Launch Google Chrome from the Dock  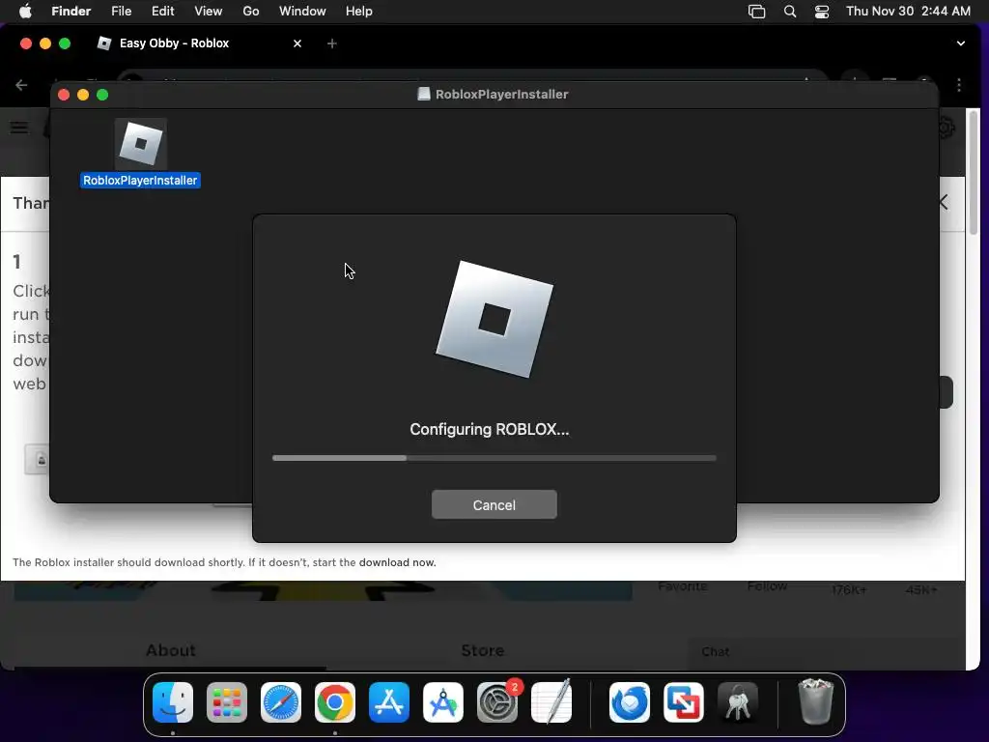335,702
